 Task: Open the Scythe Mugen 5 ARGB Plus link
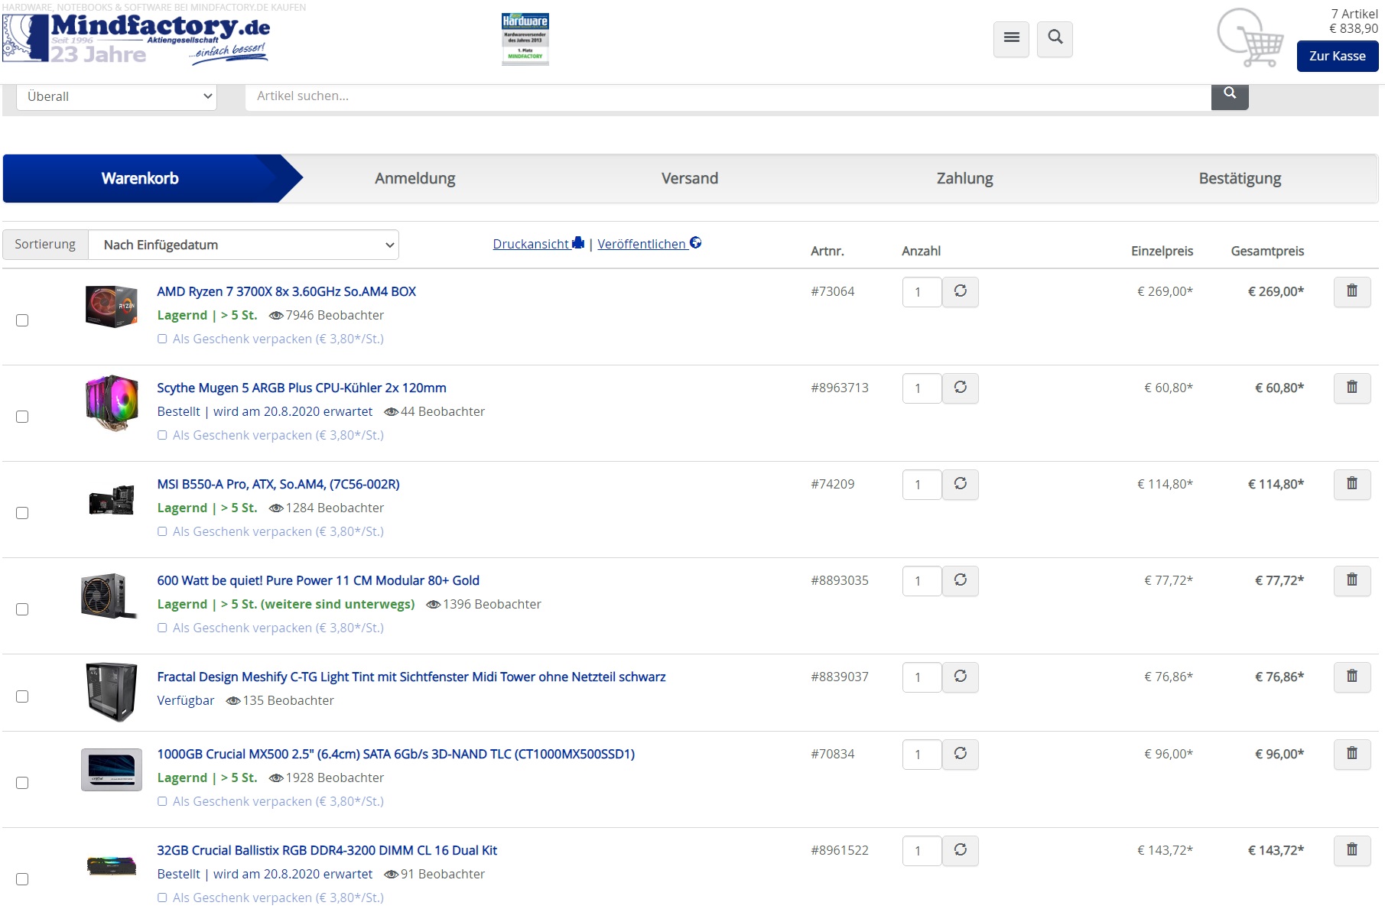click(302, 388)
